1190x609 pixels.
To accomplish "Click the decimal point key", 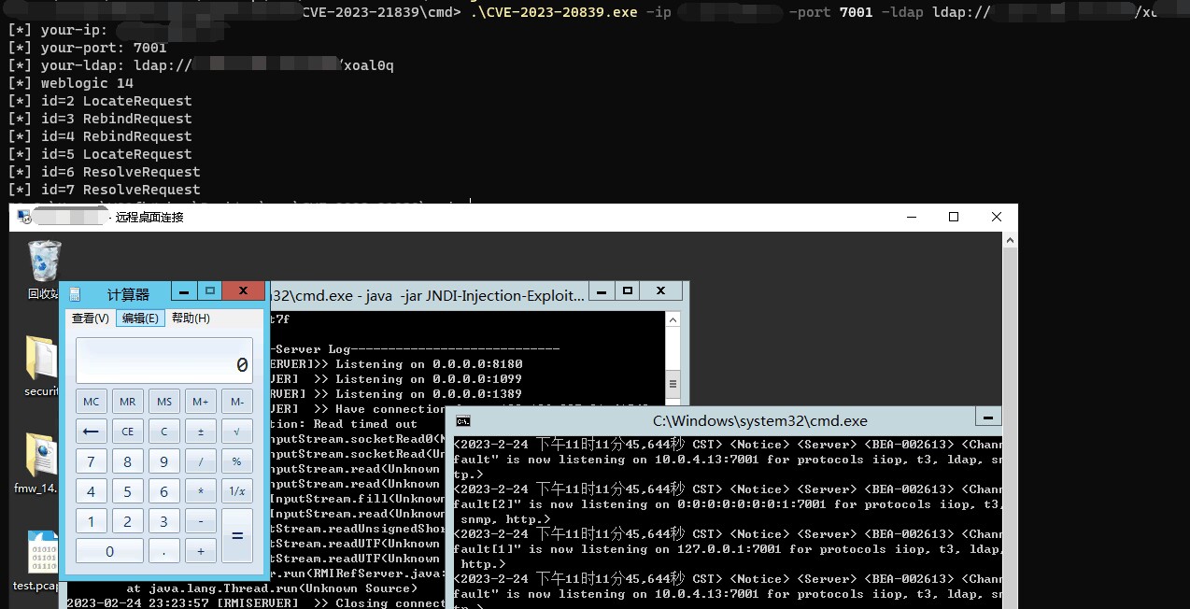I will [164, 551].
